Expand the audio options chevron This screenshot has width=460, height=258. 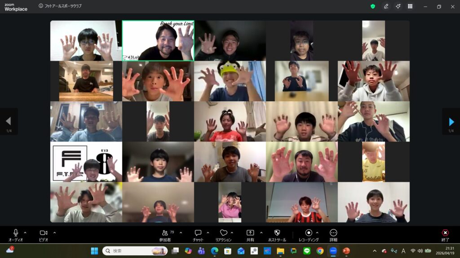25,232
